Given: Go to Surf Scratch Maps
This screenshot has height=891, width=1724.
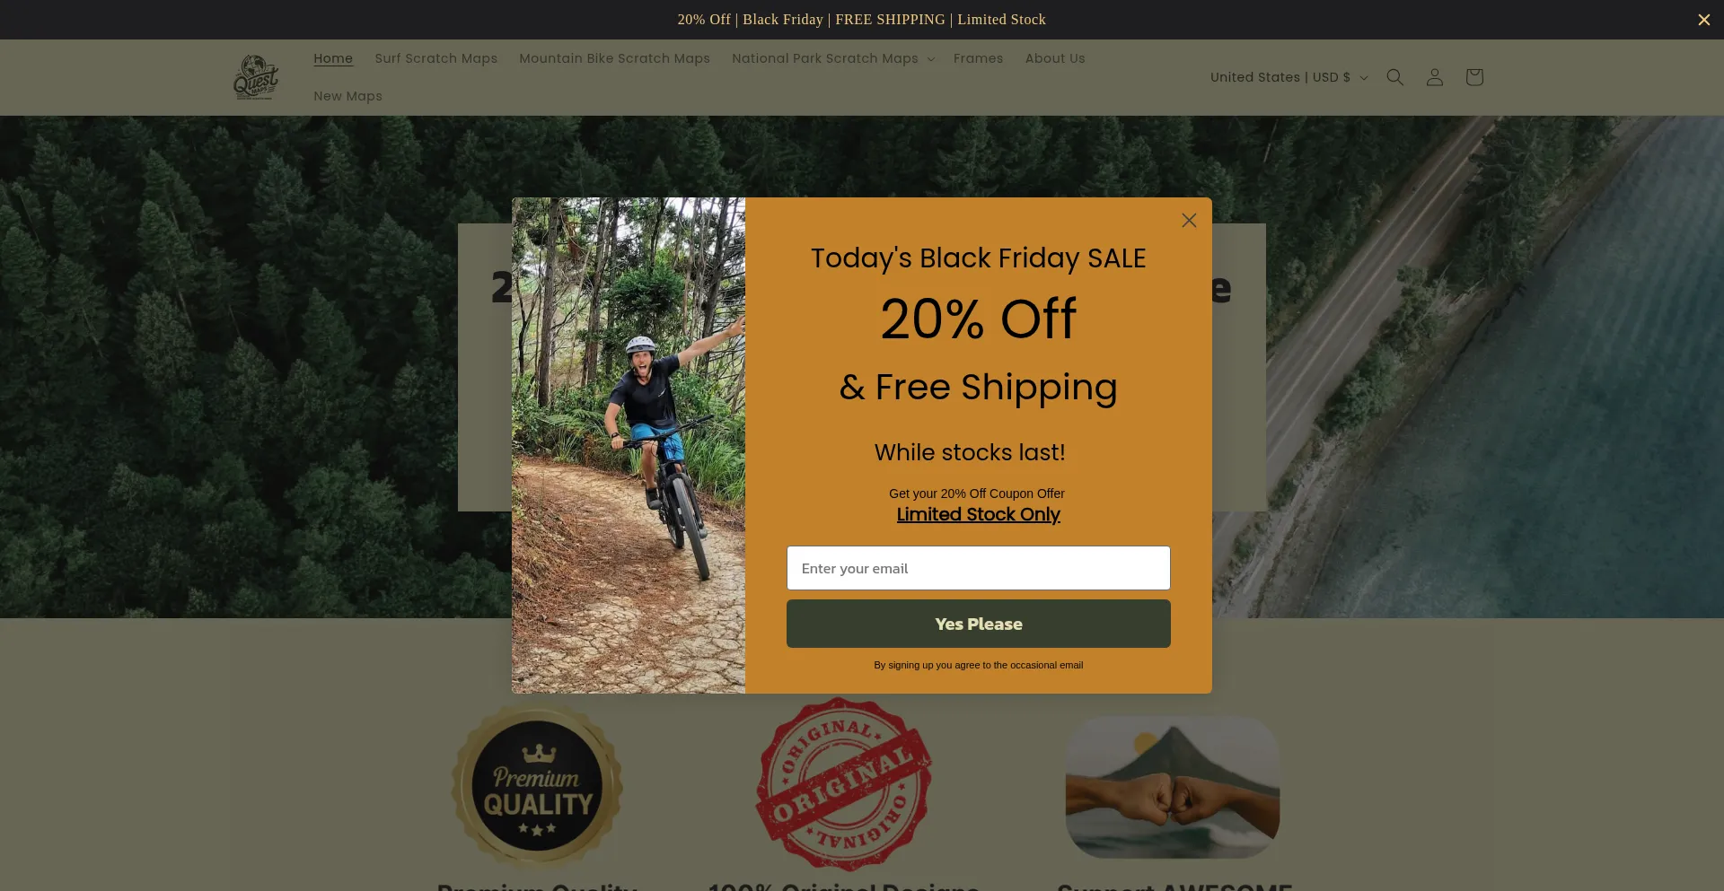Looking at the screenshot, I should tap(435, 58).
